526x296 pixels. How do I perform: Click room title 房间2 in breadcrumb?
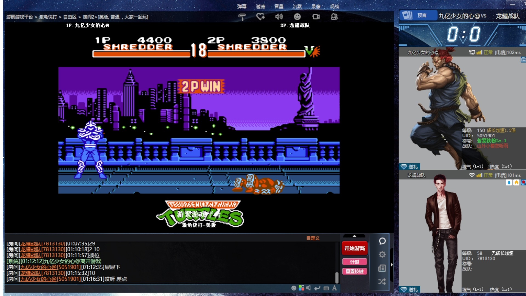point(88,17)
